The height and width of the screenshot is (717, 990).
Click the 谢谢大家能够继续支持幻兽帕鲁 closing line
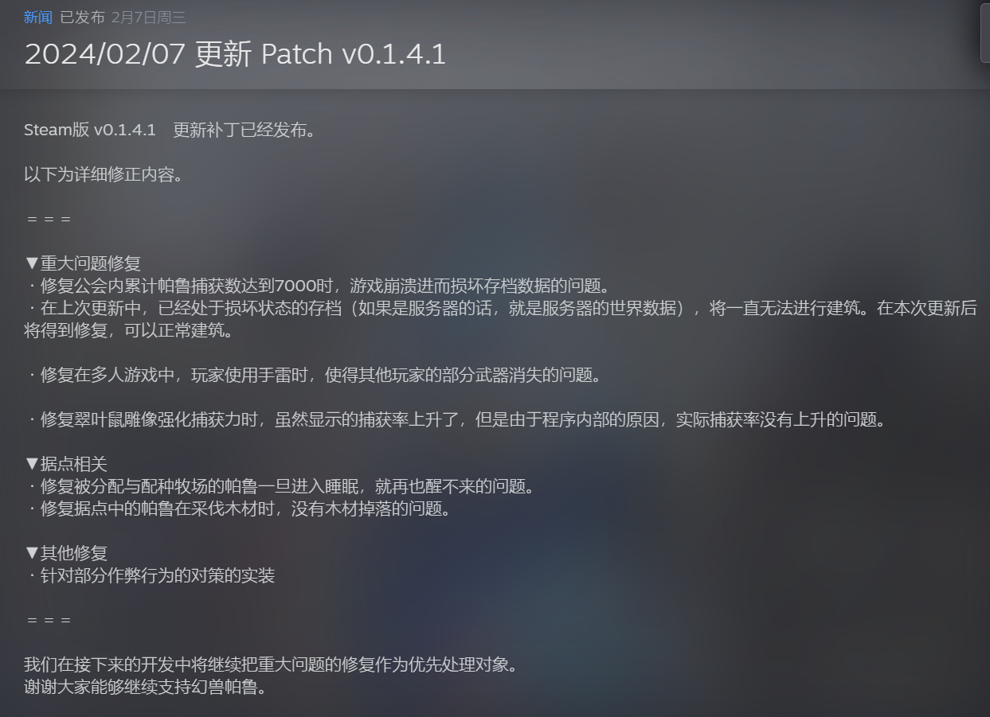point(145,687)
